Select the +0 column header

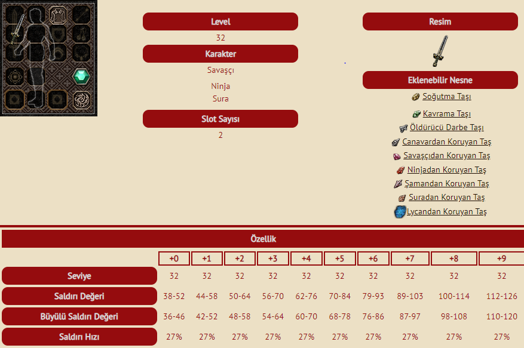pyautogui.click(x=174, y=258)
